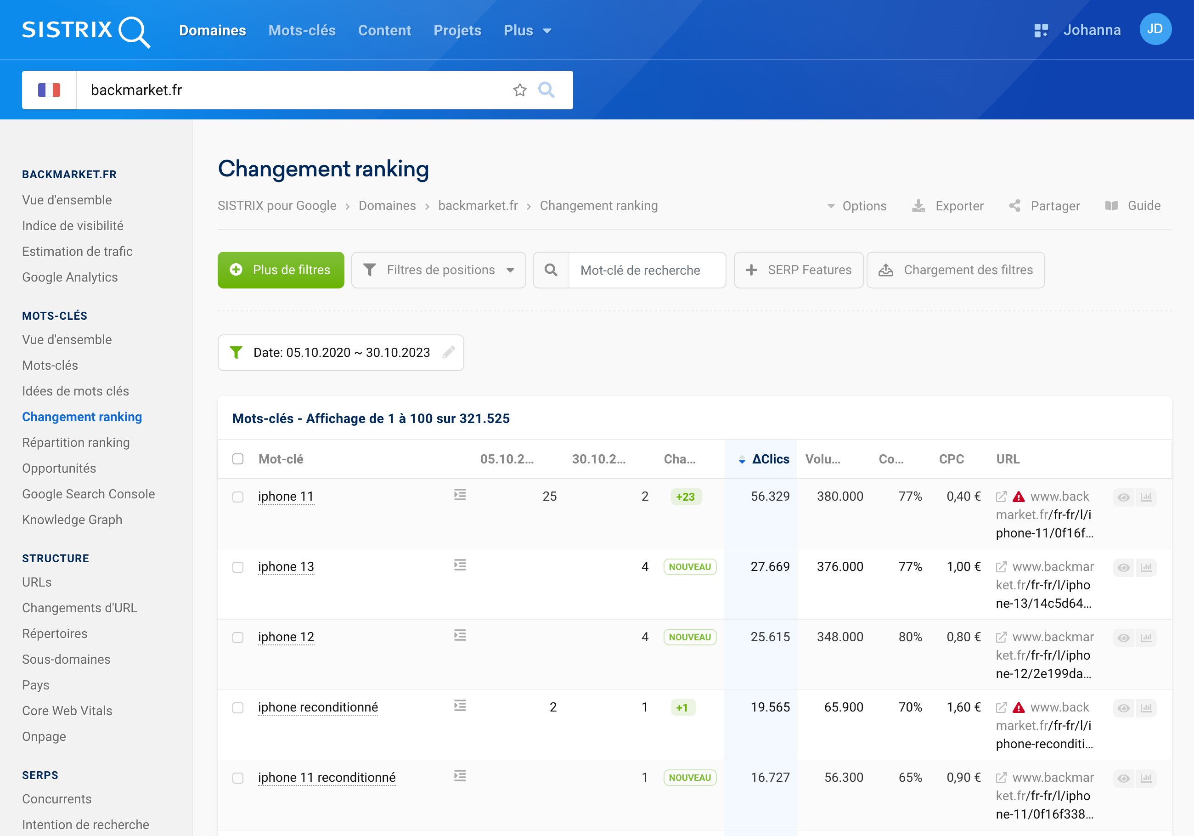Click the Exporter button
Screen dimensions: 1194x836
tap(948, 206)
